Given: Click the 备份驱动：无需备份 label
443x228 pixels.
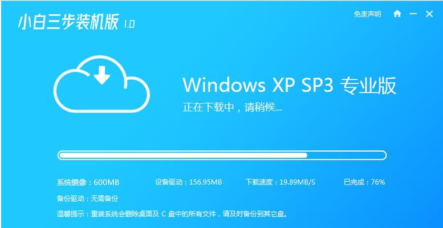Looking at the screenshot, I should tap(87, 198).
